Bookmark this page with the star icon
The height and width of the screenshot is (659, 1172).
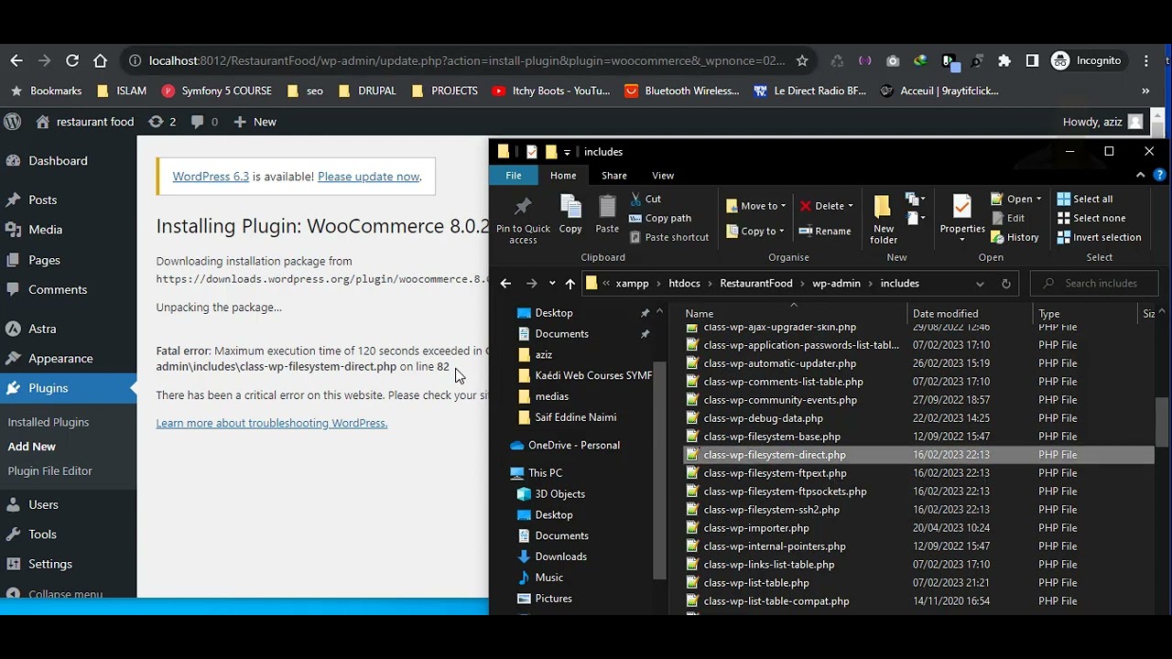tap(802, 60)
